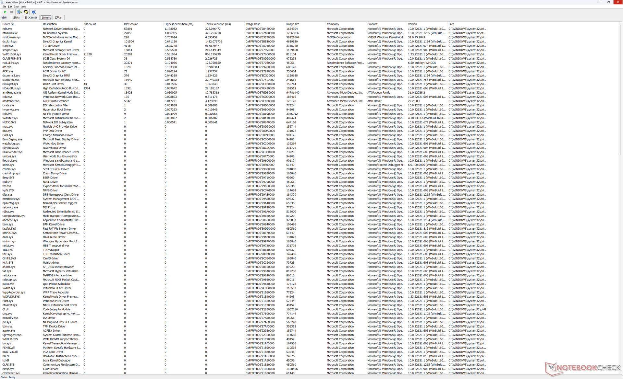623x379 pixels.
Task: Open the Tools menu
Action: click(x=17, y=6)
